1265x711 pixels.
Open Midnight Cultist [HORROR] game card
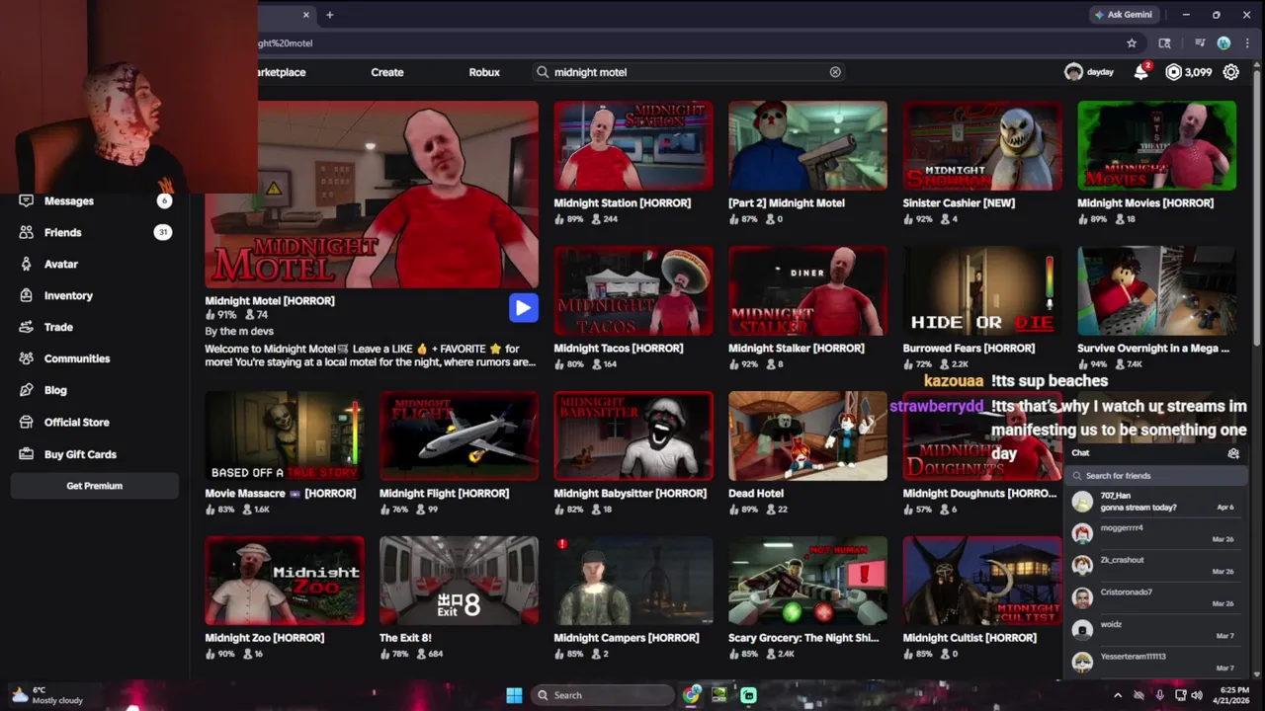982,597
